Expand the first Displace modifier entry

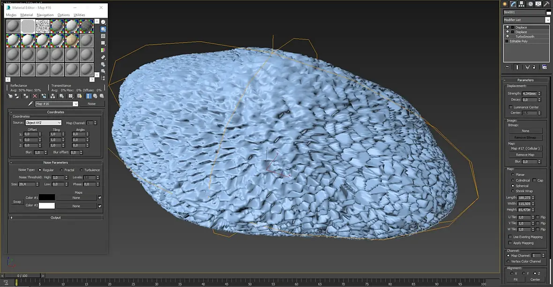pyautogui.click(x=512, y=27)
